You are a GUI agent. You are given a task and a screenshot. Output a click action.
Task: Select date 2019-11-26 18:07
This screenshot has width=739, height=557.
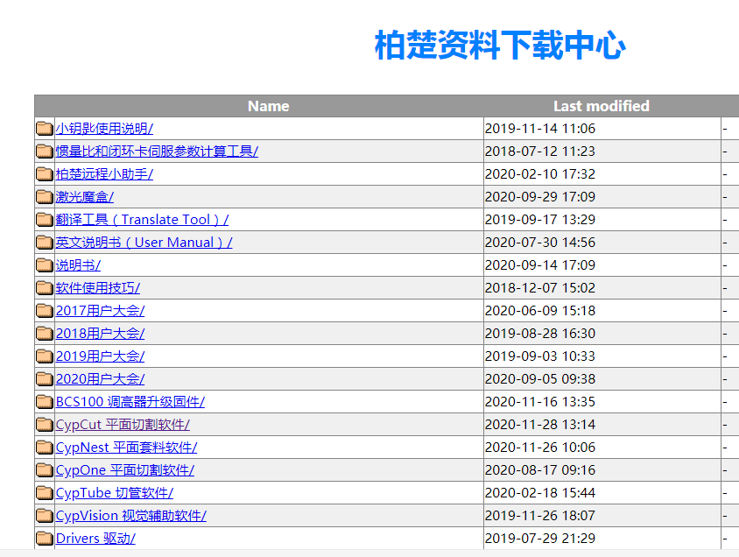point(540,516)
